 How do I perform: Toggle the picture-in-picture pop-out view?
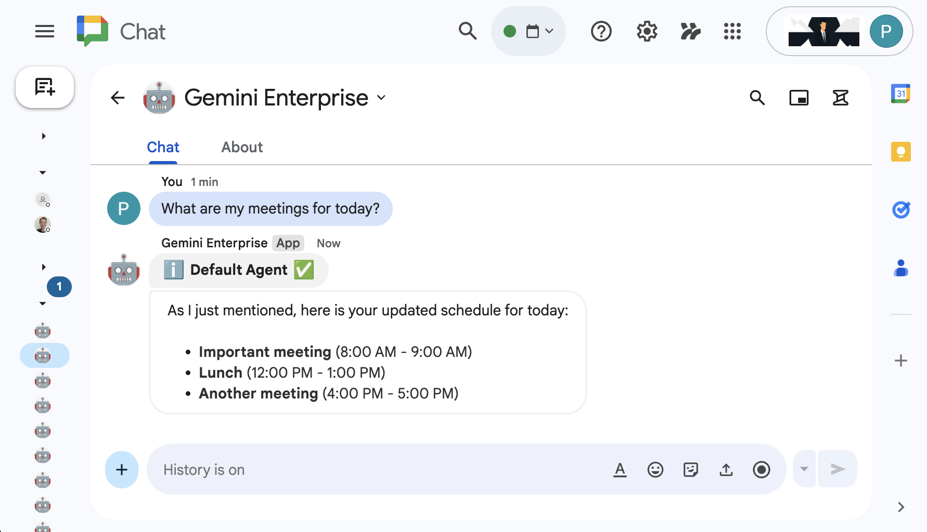coord(799,98)
